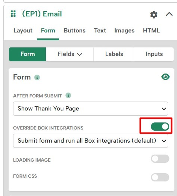Collapse the (EP1) Email panel
Screen dimensions: 177x196
pyautogui.click(x=169, y=14)
